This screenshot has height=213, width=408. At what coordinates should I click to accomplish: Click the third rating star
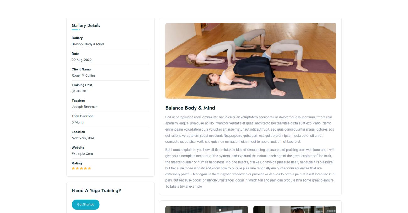tap(82, 168)
